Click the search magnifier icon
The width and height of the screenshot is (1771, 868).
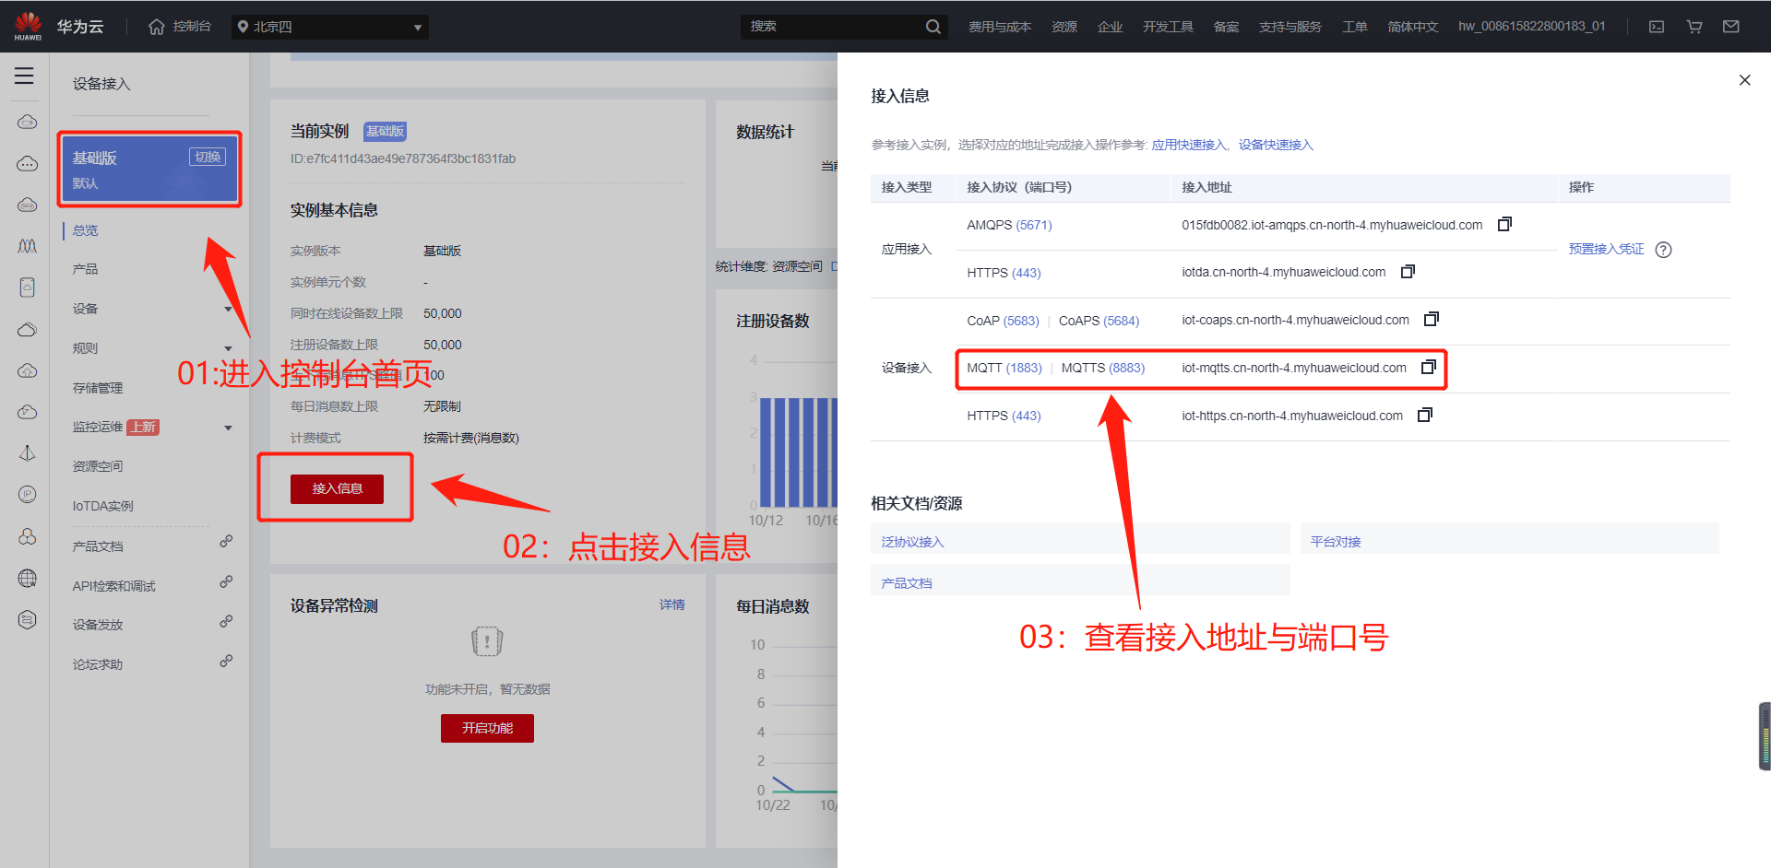click(933, 27)
